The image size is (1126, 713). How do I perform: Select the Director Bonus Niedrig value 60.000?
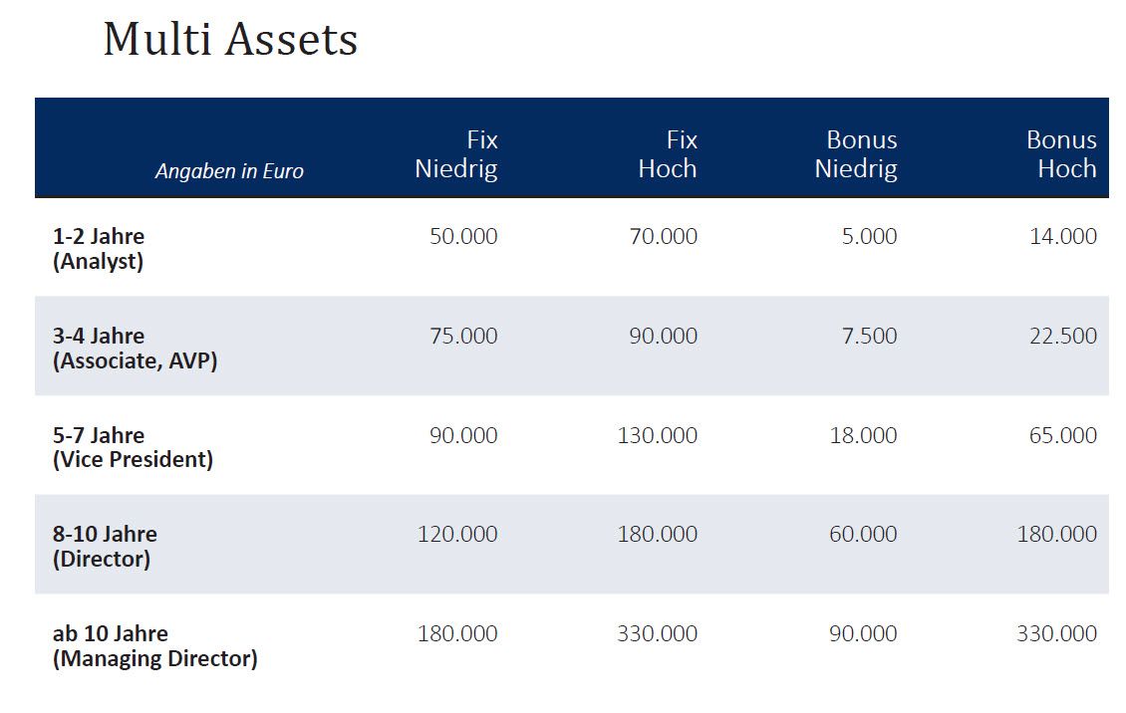point(863,535)
